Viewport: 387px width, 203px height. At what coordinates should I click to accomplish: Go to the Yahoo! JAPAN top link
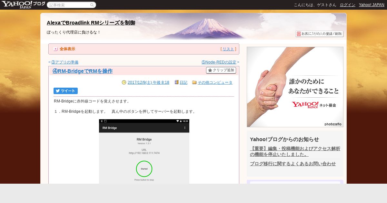[x=372, y=5]
